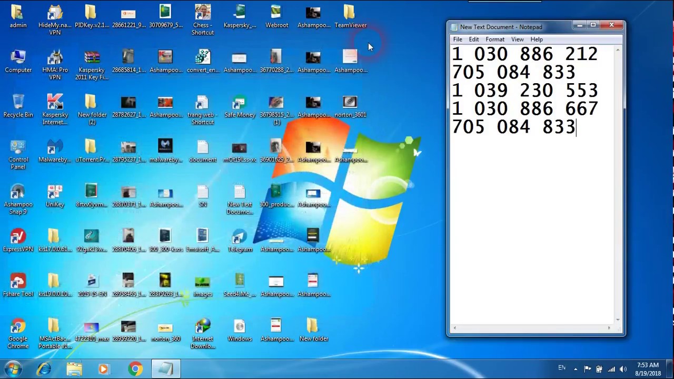Viewport: 674px width, 379px height.
Task: Open Notepad's Format menu
Action: (495, 39)
